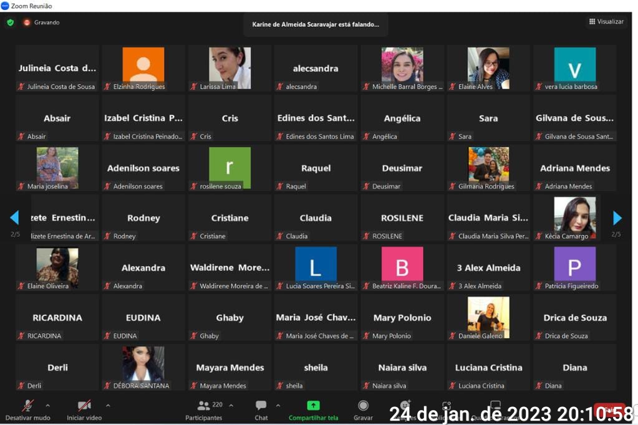Viewport: 638px width, 425px height.
Task: Expand audio options caret beside microphone
Action: 48,405
